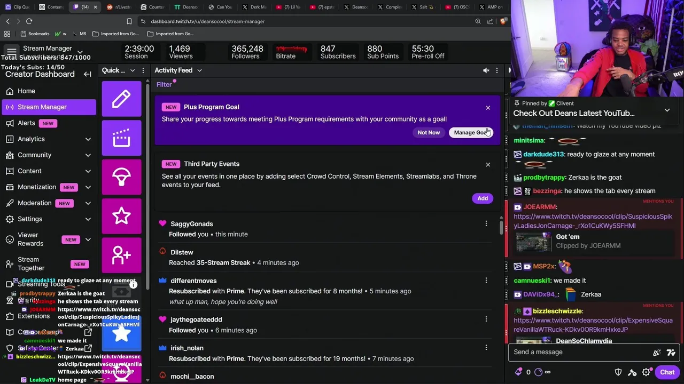Open mochi__bacon username in feed

coord(192,377)
